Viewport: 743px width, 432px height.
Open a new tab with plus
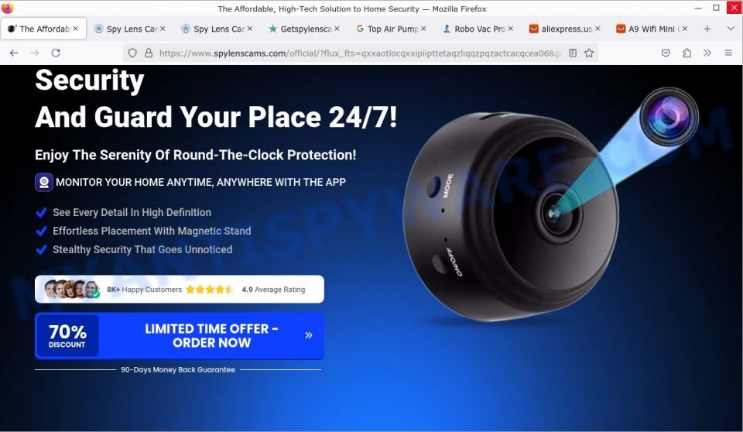(707, 29)
